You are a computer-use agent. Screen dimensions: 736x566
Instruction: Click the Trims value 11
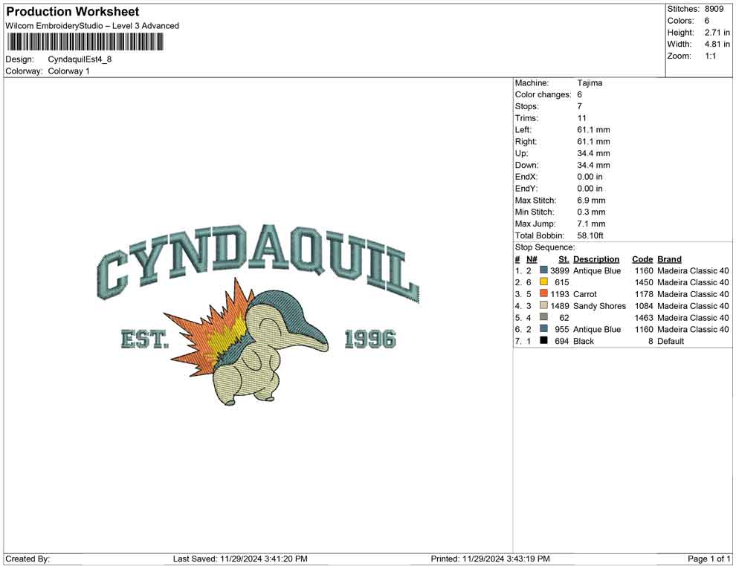[x=581, y=118]
